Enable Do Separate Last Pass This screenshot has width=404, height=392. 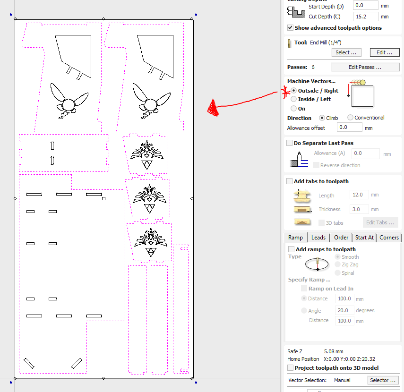pos(289,143)
